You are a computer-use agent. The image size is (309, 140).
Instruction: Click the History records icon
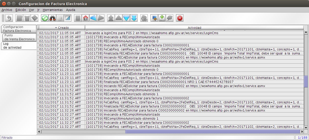click(x=78, y=18)
